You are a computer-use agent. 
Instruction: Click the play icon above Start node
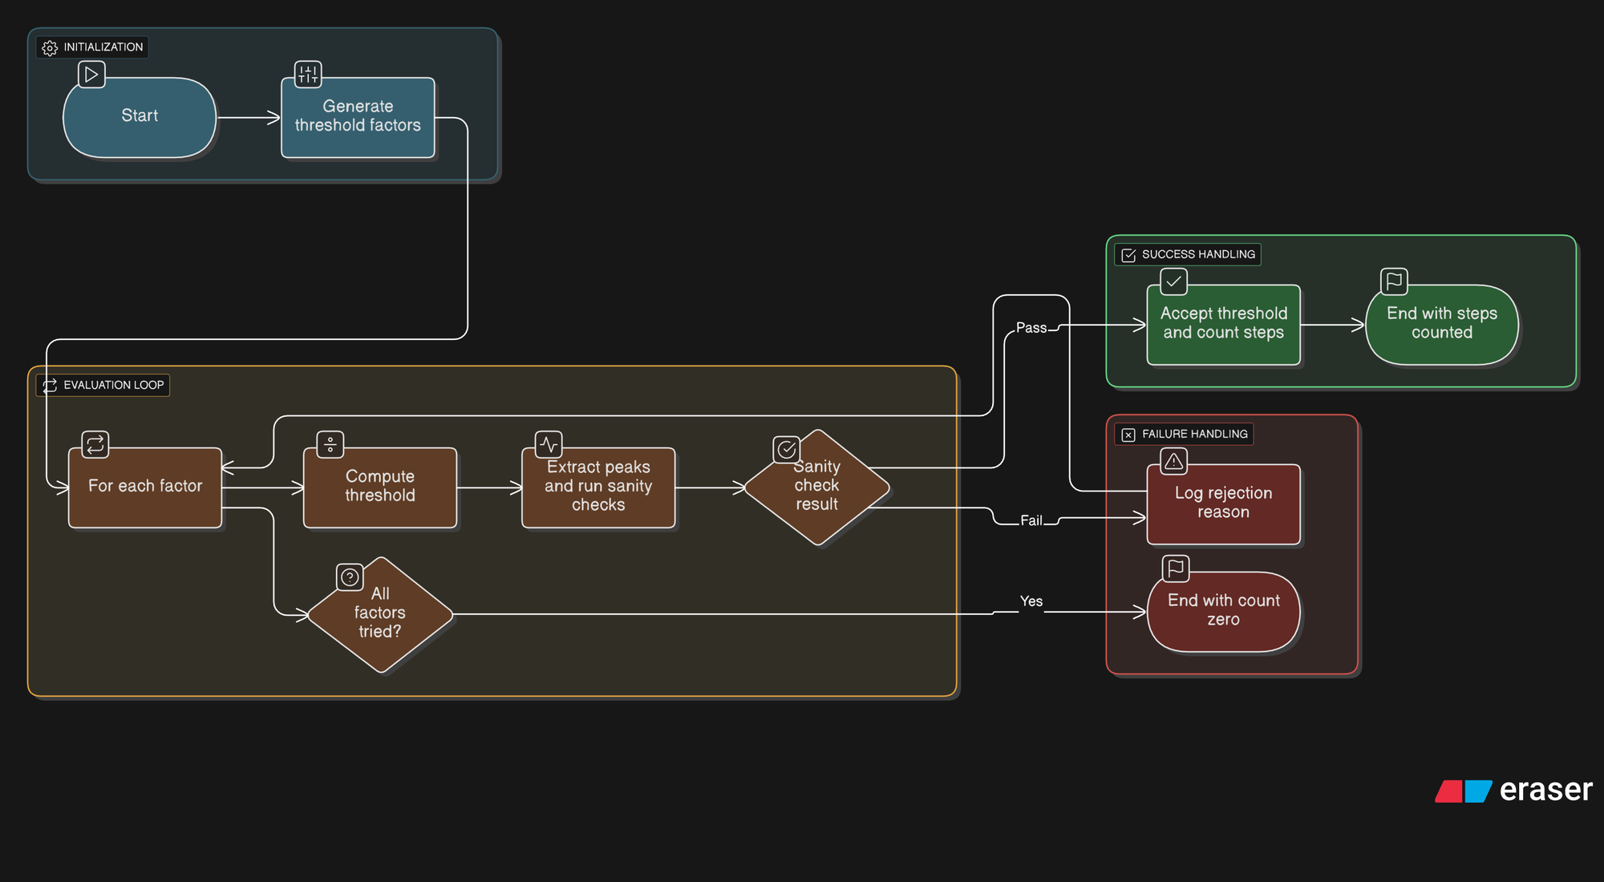[91, 75]
